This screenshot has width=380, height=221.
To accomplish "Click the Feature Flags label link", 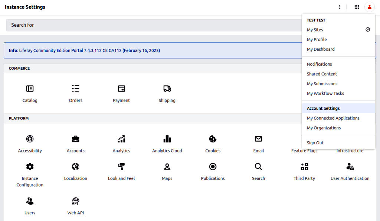I will [304, 151].
